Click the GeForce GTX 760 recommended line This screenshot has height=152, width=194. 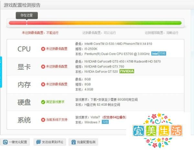[x=100, y=66]
